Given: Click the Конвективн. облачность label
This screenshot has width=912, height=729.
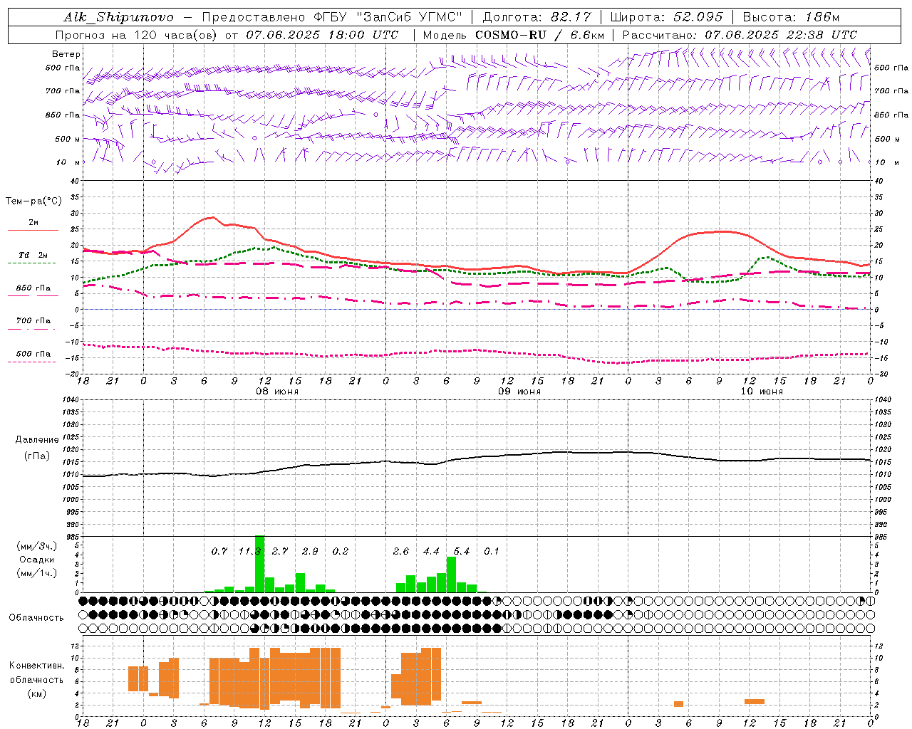Looking at the screenshot, I should point(36,673).
